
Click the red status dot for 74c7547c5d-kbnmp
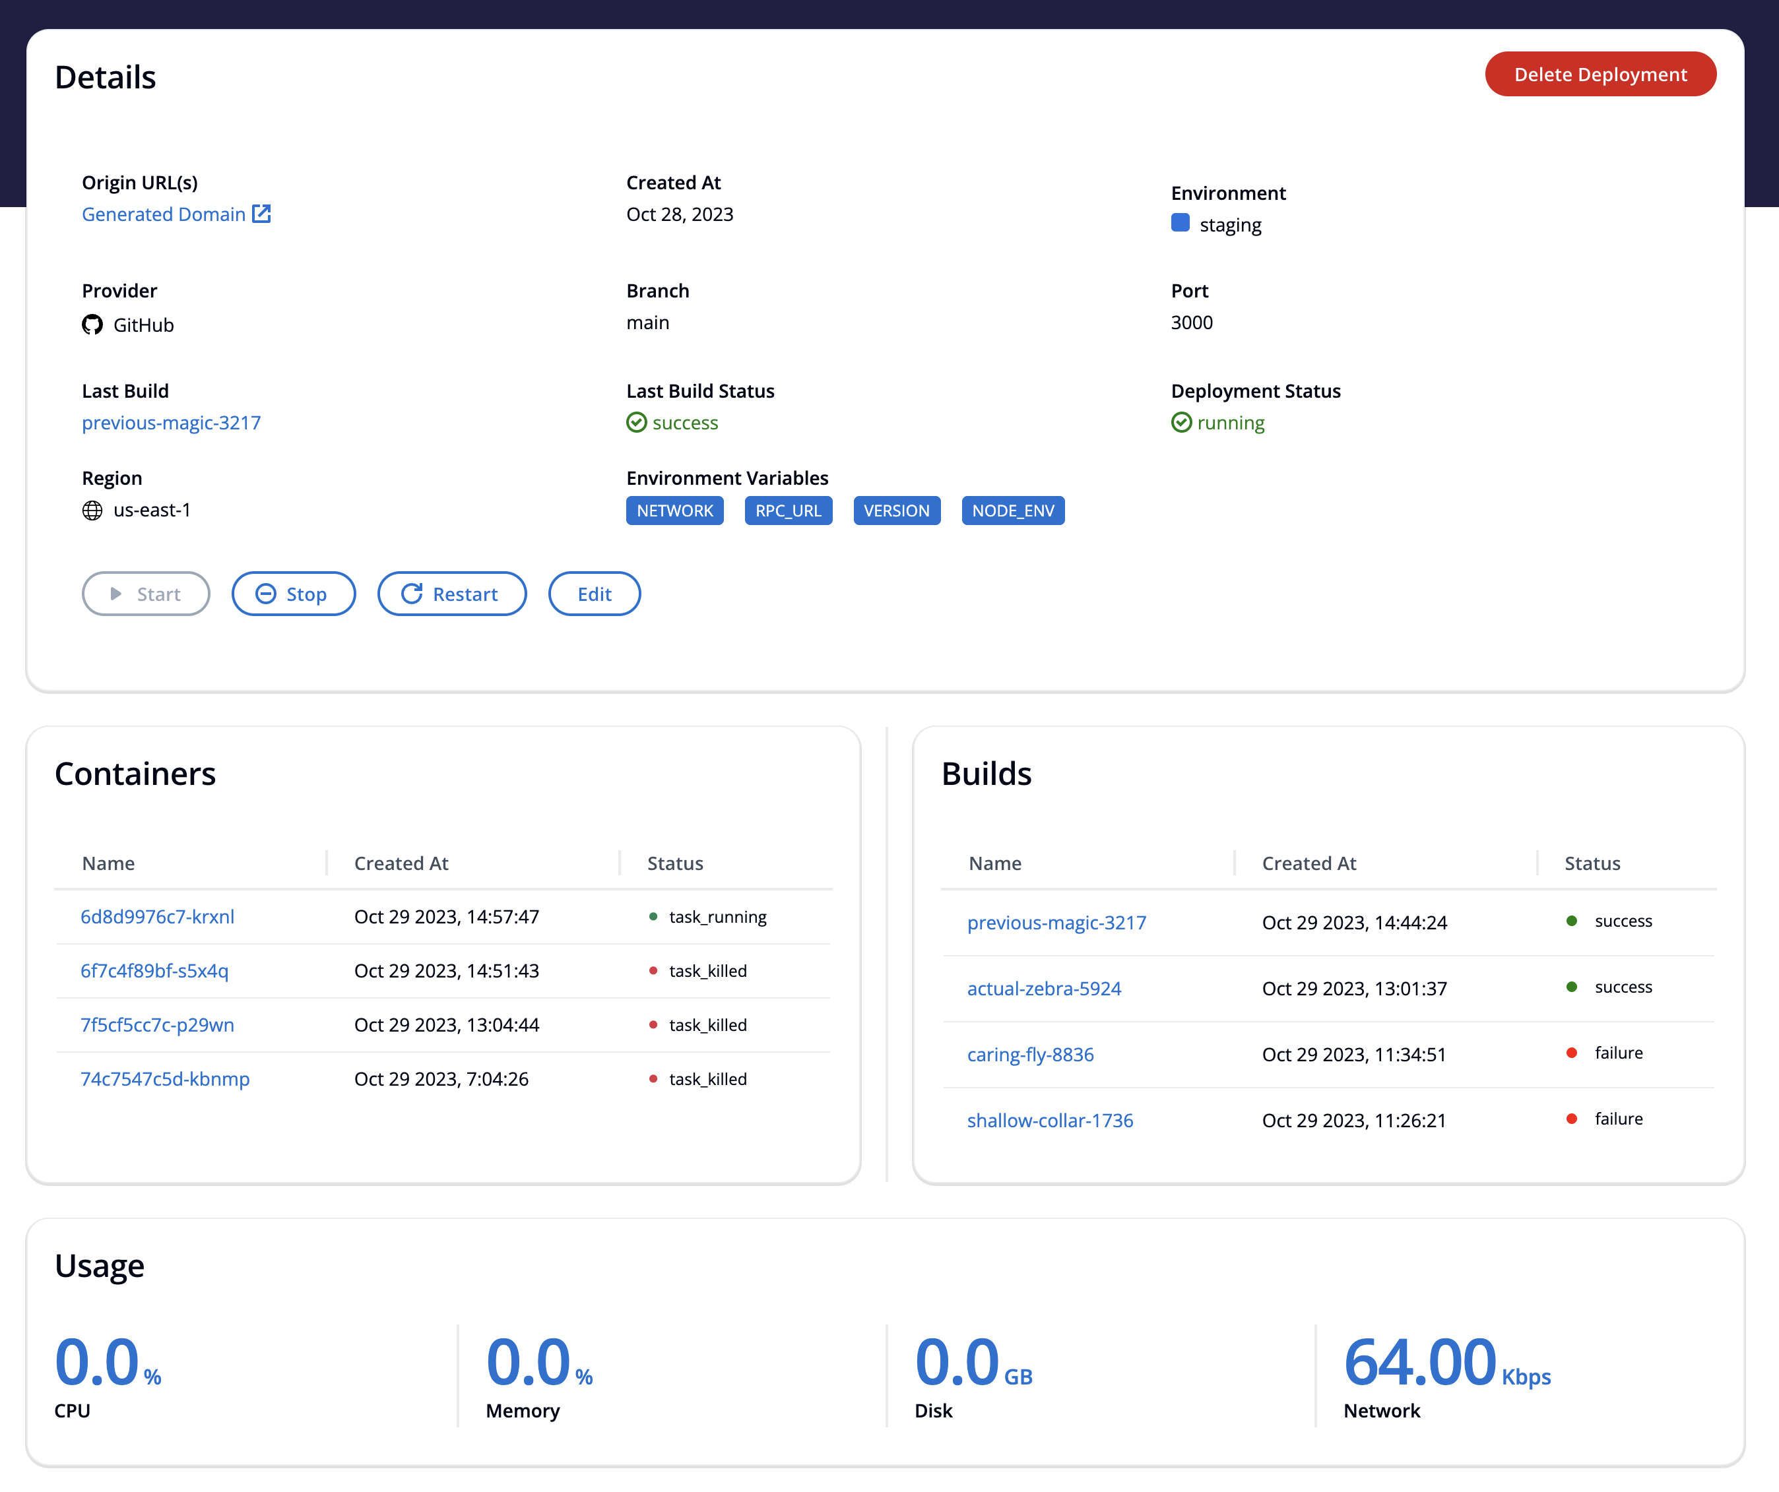(653, 1079)
